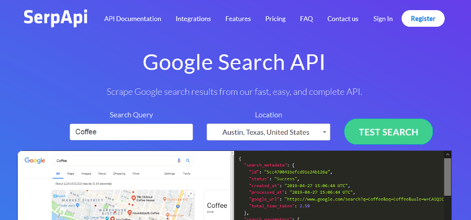Screen dimensions: 471x220
Task: Open the Contact us link
Action: tap(343, 19)
